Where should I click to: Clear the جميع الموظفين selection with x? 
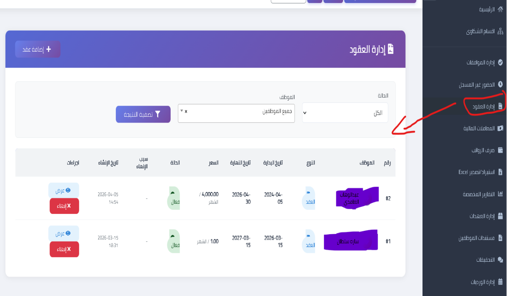(x=186, y=111)
